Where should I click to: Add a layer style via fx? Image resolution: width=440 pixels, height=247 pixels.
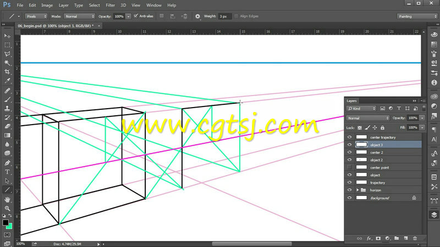click(x=369, y=238)
